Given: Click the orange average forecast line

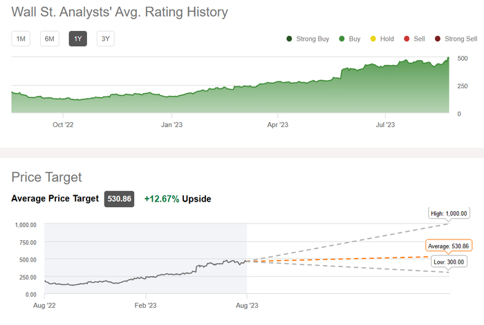Looking at the screenshot, I should [346, 258].
